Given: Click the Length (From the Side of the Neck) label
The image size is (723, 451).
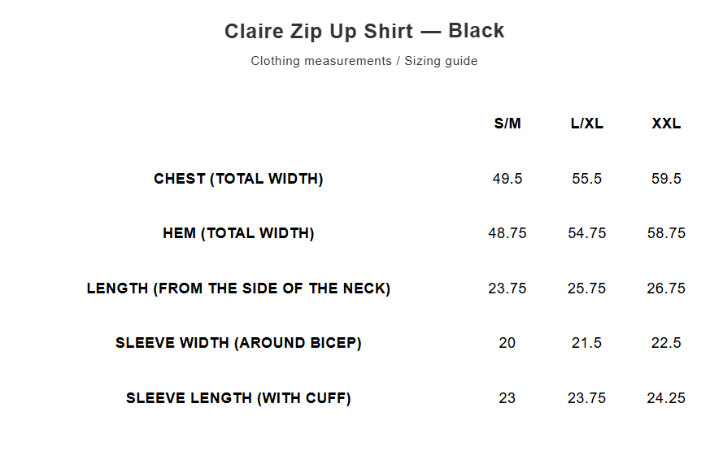Looking at the screenshot, I should (238, 288).
